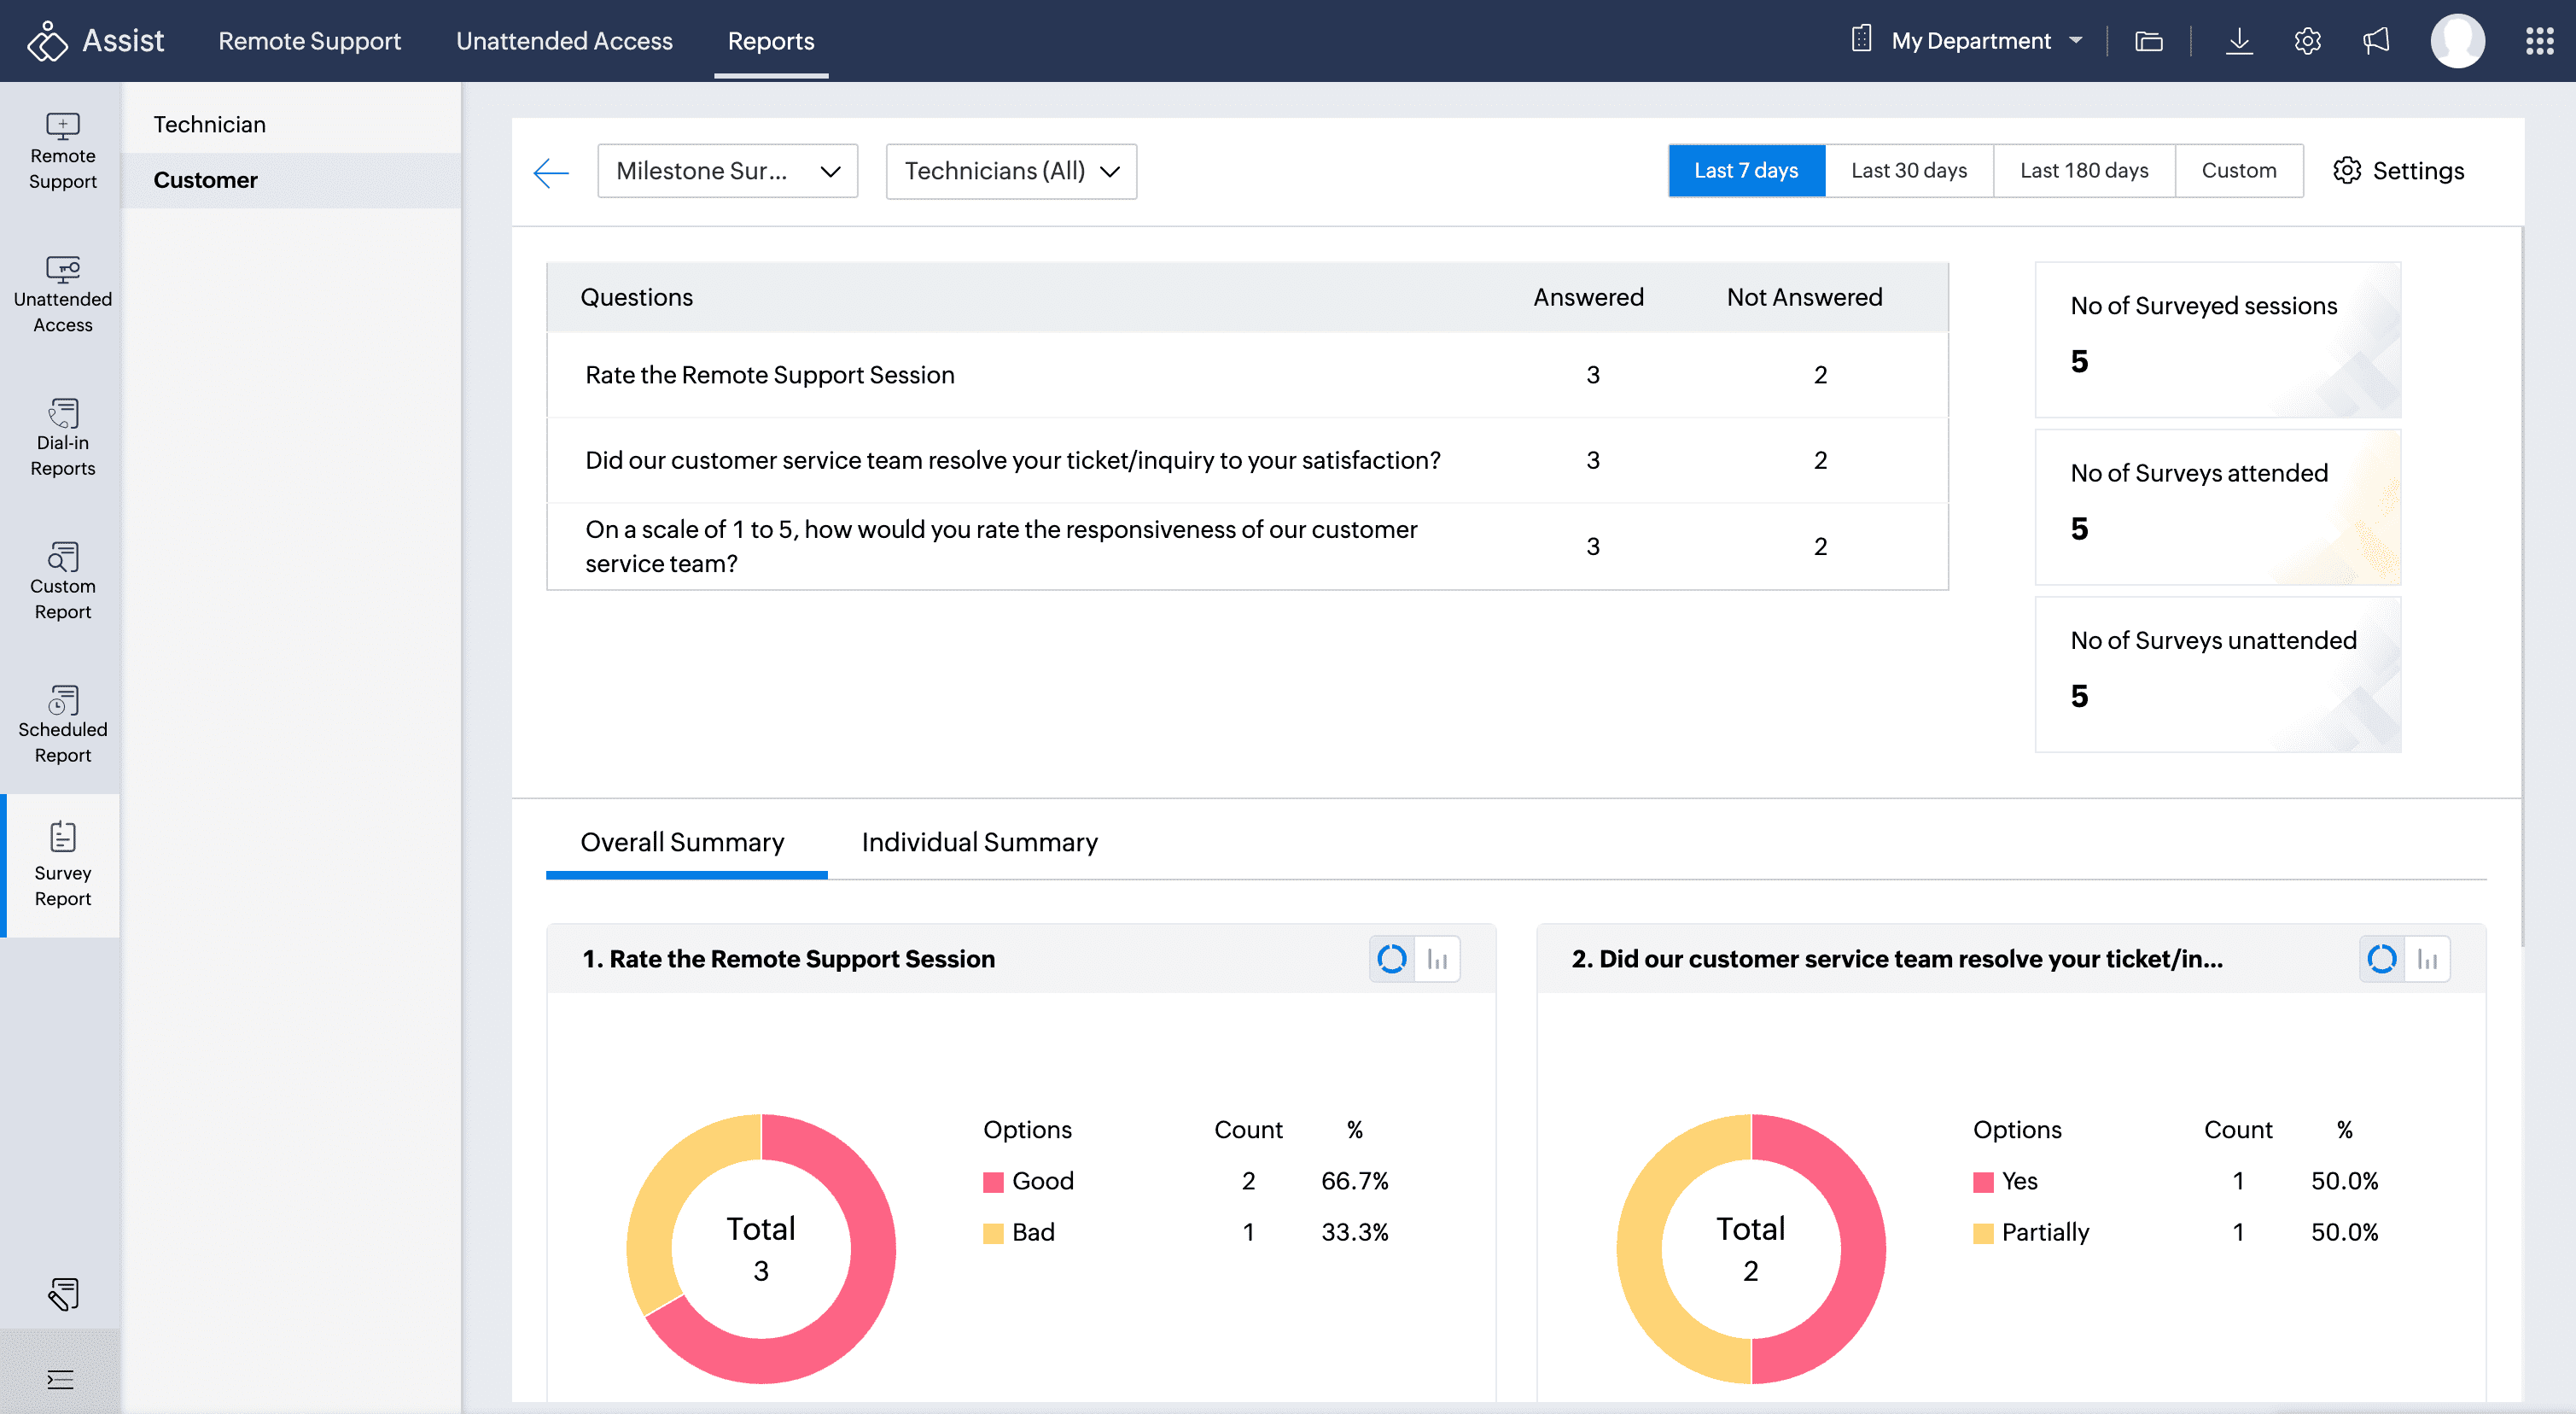
Task: Open report Settings
Action: point(2398,170)
